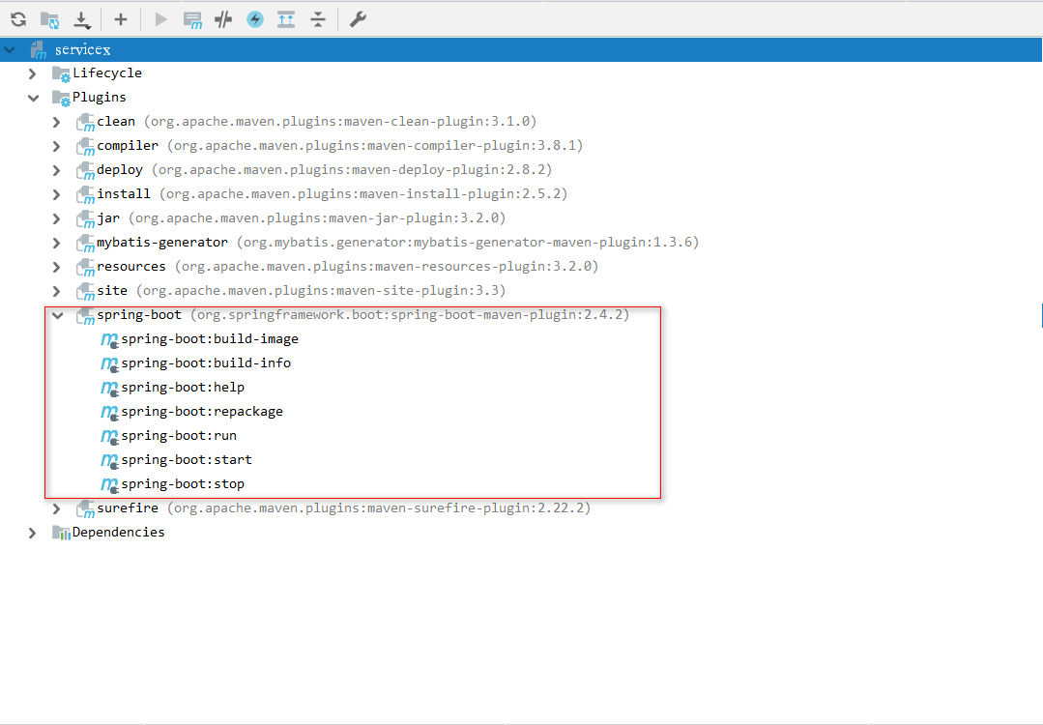Viewport: 1043px width, 725px height.
Task: Click the Reload All Maven Projects icon
Action: [x=18, y=19]
